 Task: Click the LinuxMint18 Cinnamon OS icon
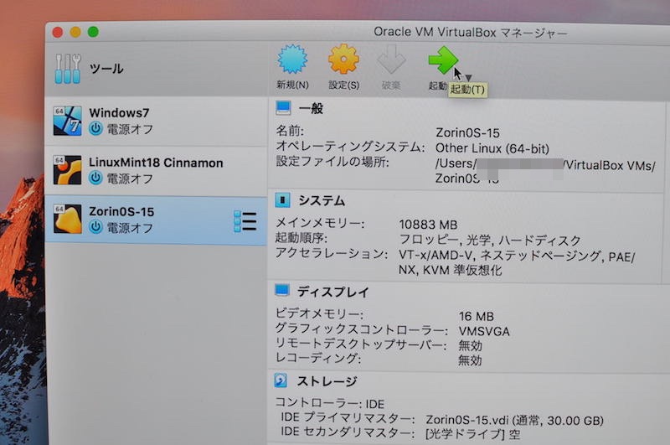[68, 170]
